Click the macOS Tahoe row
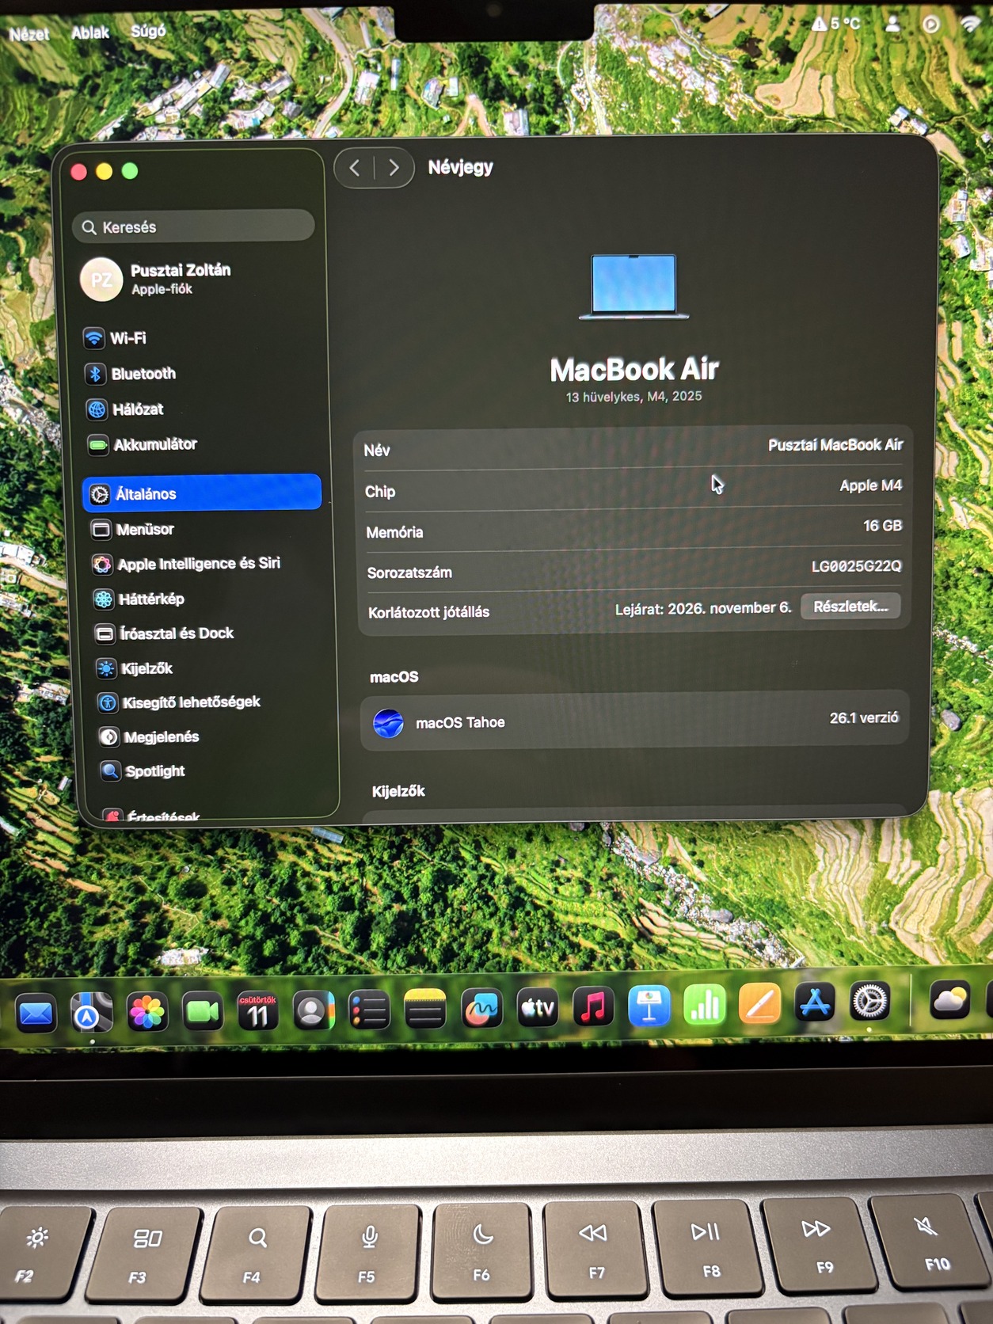Screen dimensions: 993x1324 point(634,721)
